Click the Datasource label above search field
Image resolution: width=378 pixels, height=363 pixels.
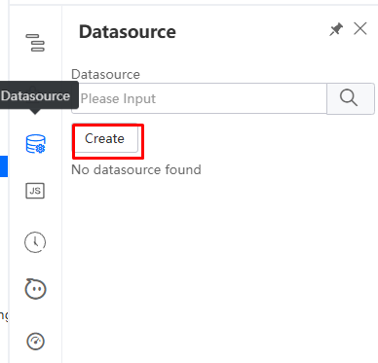[x=105, y=74]
